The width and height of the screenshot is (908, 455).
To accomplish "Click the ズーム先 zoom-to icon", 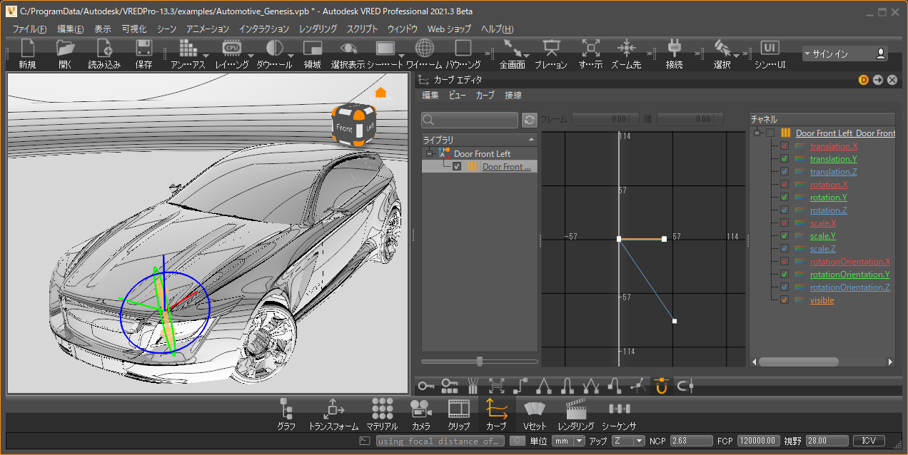I will click(626, 48).
